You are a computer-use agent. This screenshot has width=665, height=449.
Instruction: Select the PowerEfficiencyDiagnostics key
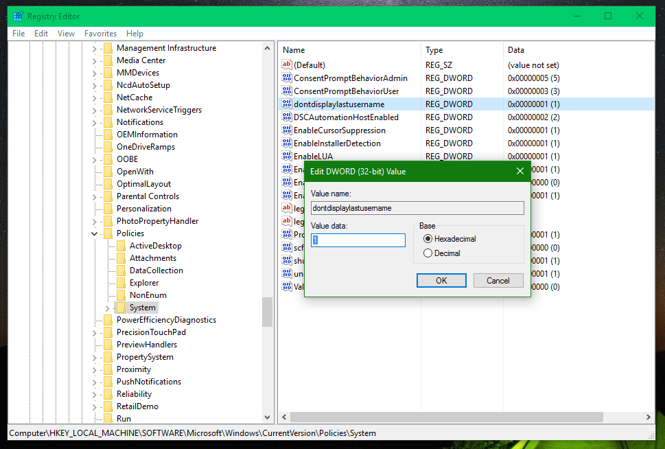coord(166,320)
